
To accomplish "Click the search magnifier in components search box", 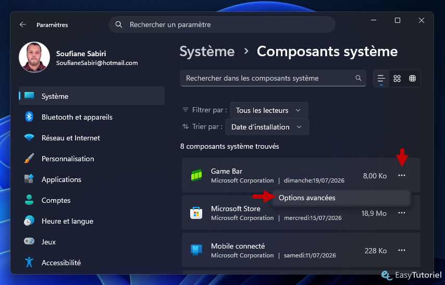I will tap(358, 78).
